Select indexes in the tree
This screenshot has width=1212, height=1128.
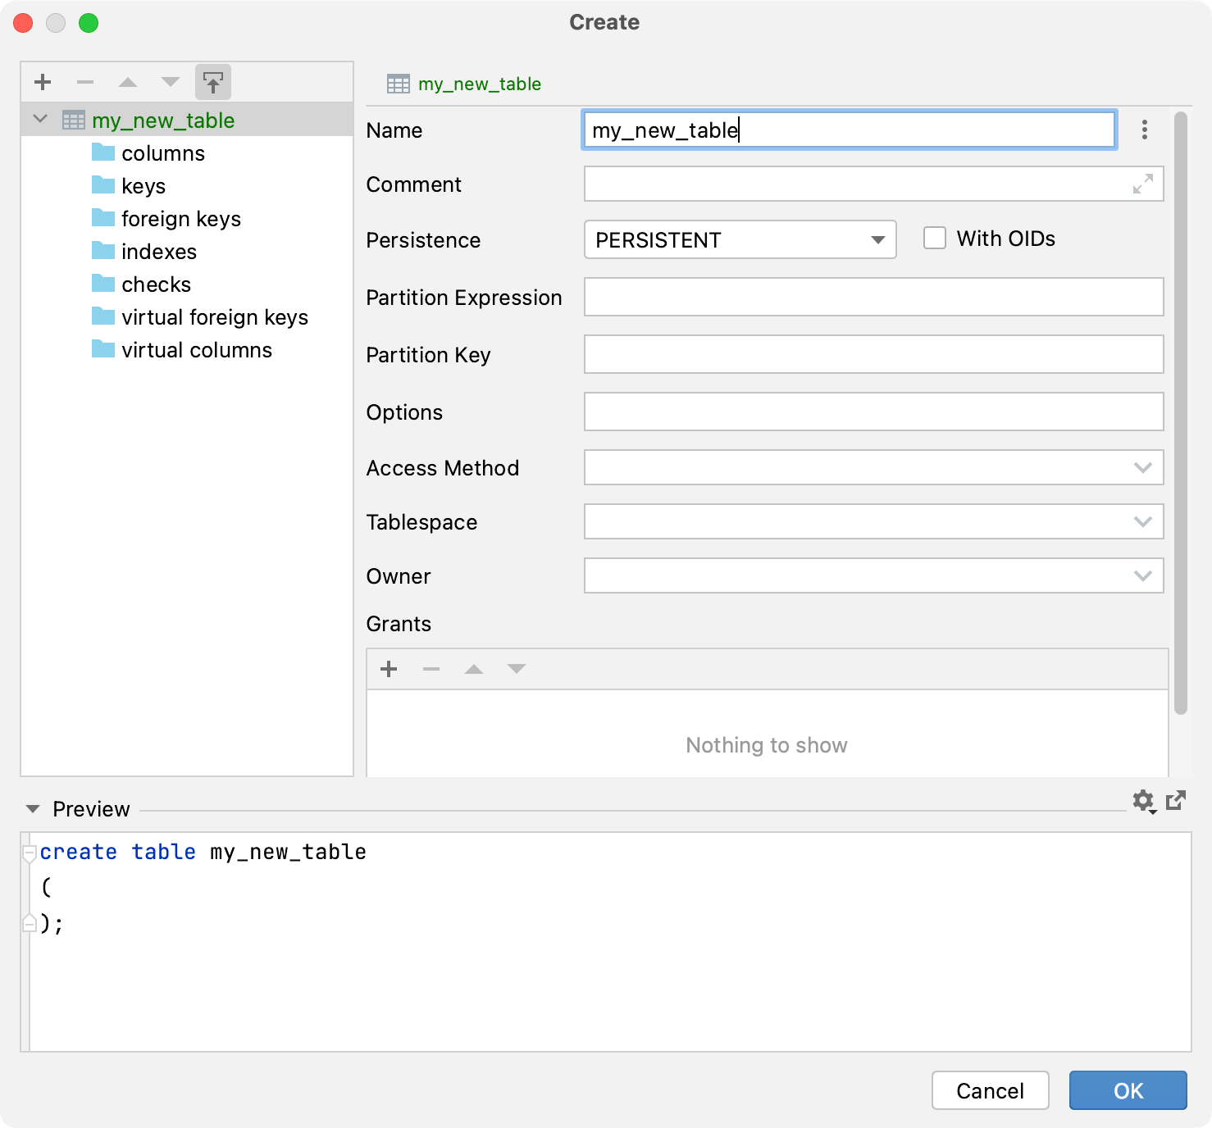[x=158, y=252]
